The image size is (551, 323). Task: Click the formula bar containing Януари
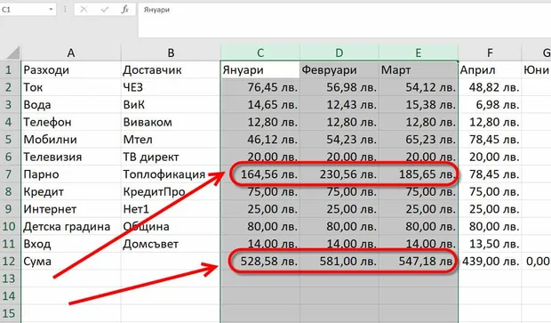tap(345, 20)
